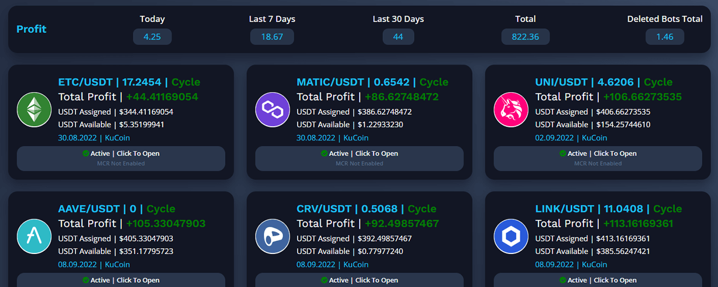Click the Today profit value 4.25

pyautogui.click(x=152, y=36)
